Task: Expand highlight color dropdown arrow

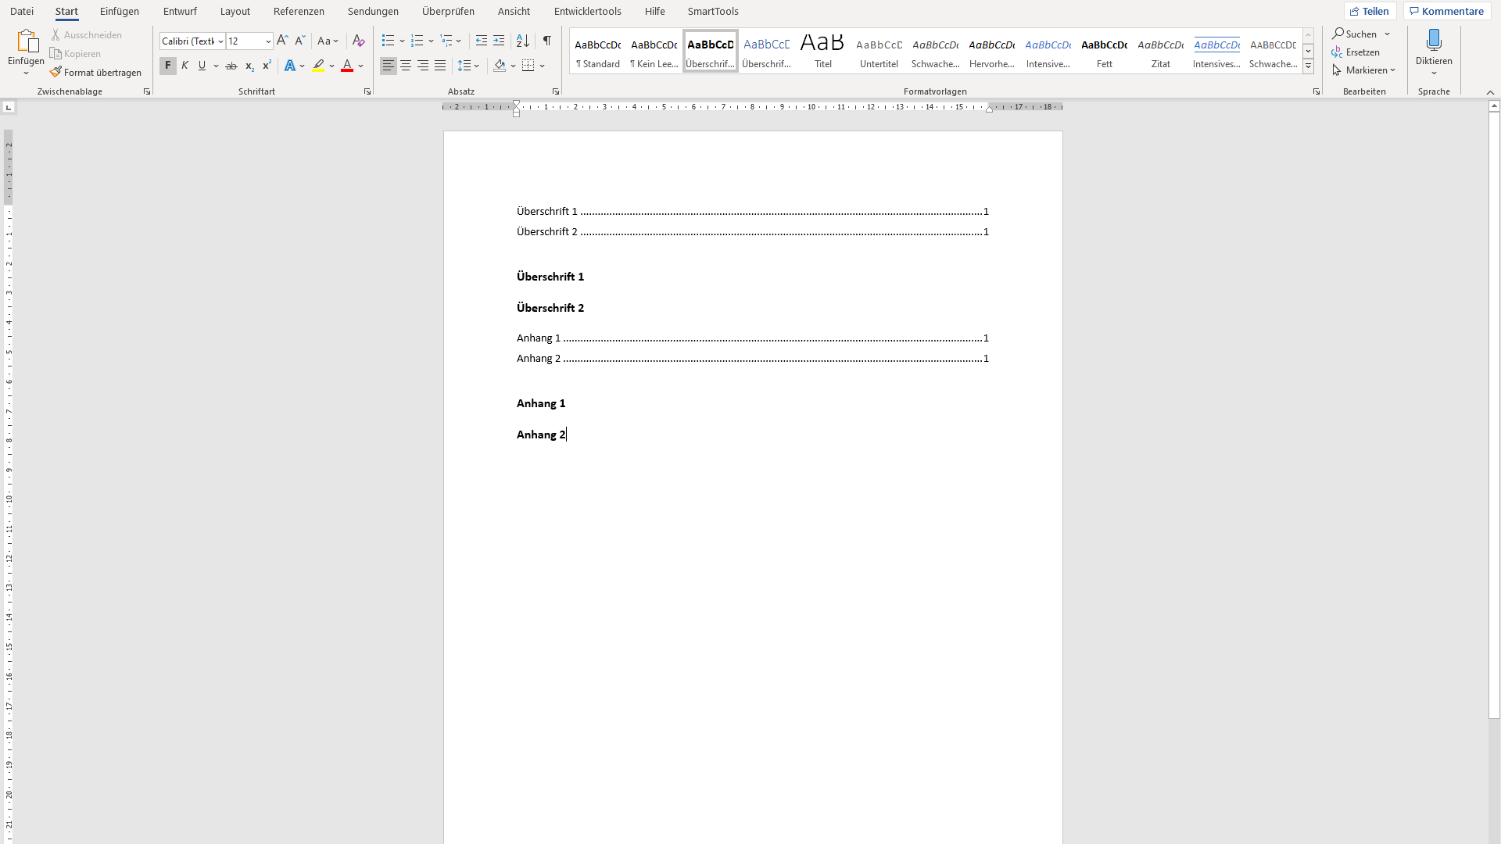Action: click(x=331, y=66)
